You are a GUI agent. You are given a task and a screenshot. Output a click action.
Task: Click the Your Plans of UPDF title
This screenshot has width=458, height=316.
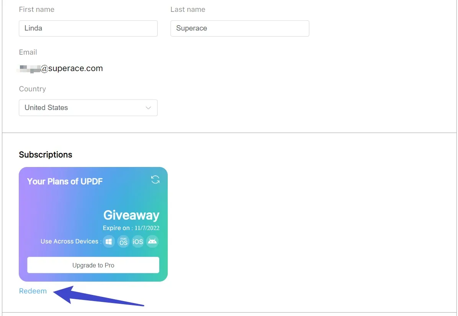[65, 181]
